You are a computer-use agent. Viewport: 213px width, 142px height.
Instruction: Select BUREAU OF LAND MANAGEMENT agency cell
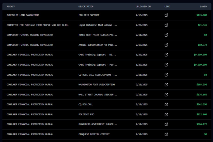pyautogui.click(x=23, y=15)
